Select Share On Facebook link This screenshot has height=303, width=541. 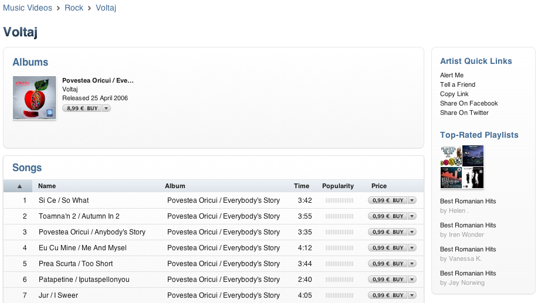tap(469, 103)
